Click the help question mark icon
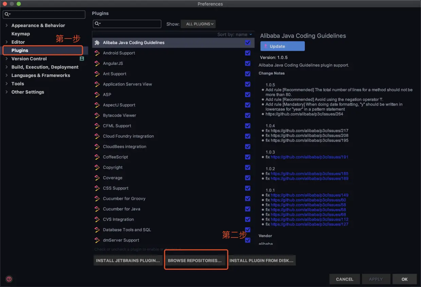421x287 pixels. coord(9,279)
